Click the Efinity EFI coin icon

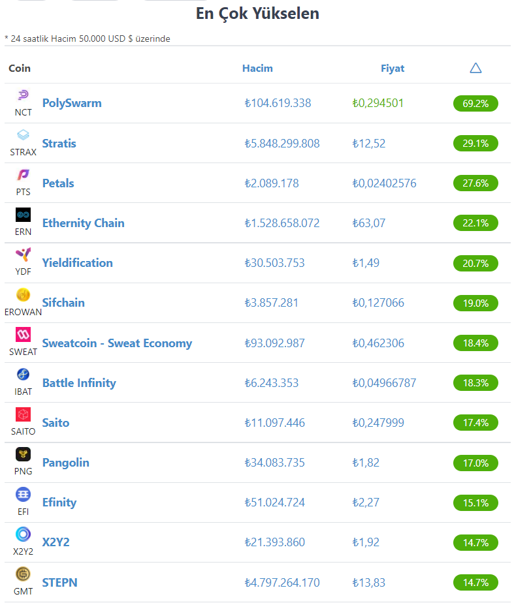(x=24, y=495)
